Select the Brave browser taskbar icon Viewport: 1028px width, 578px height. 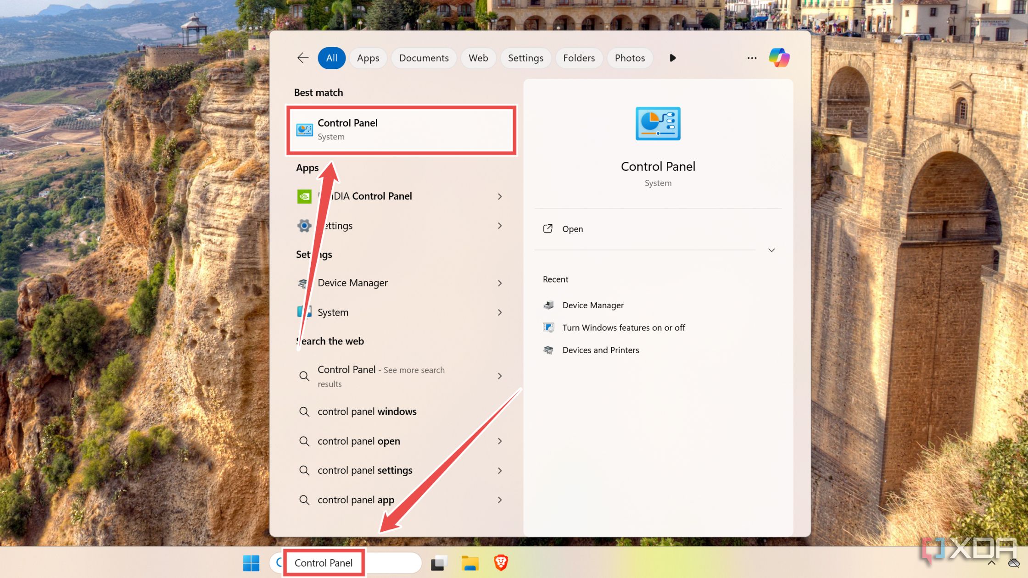pyautogui.click(x=501, y=562)
